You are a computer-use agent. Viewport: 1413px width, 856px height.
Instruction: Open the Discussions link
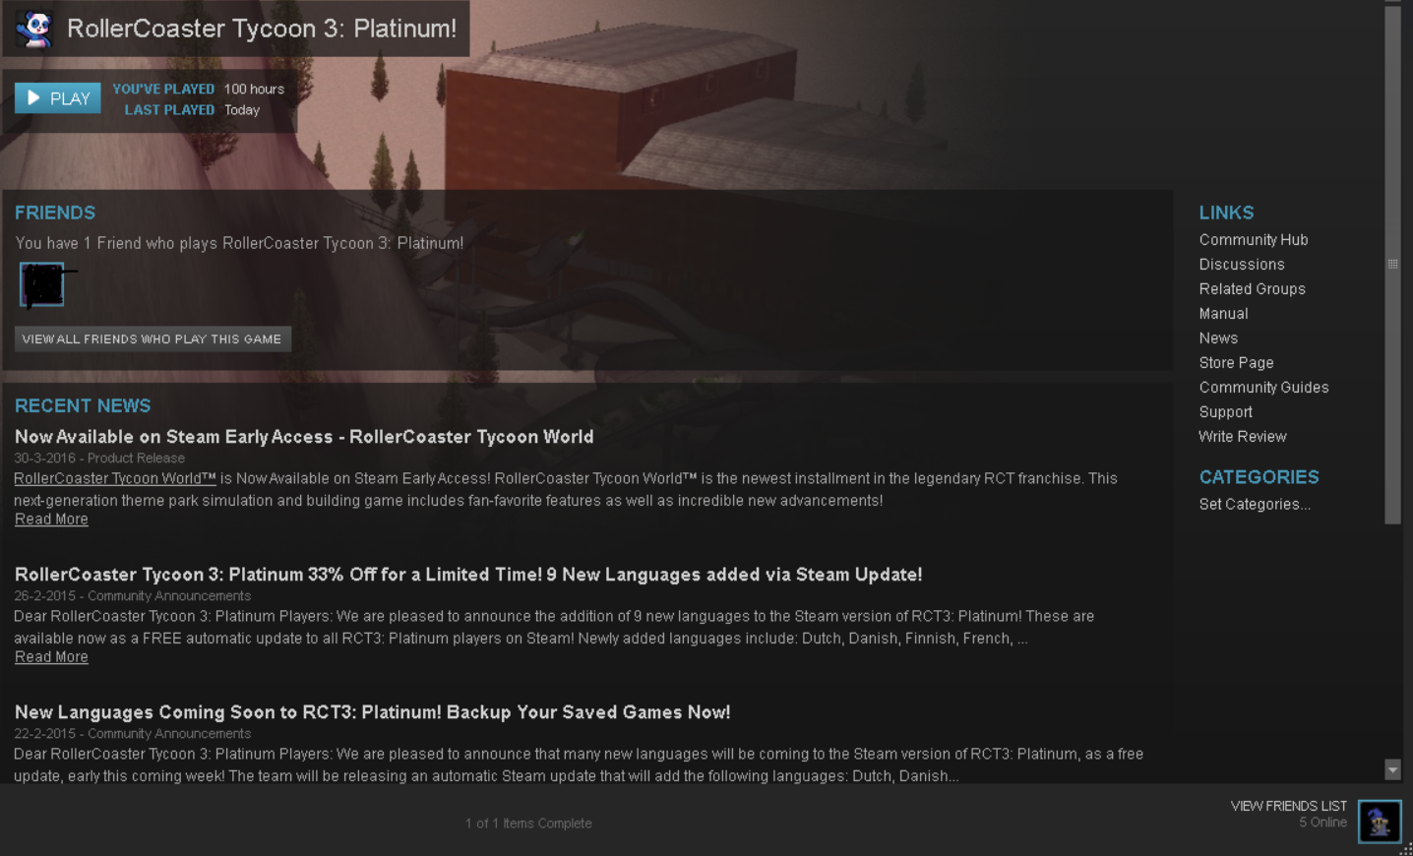(x=1241, y=265)
